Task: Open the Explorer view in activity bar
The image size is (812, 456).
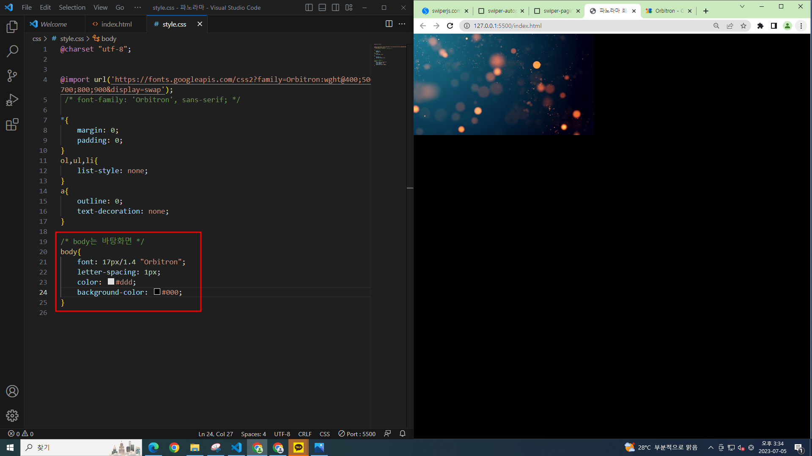Action: coord(12,27)
